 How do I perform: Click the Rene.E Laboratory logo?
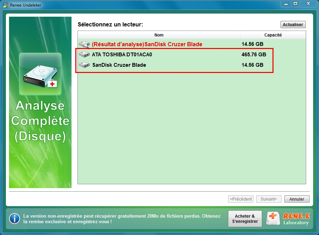[288, 219]
